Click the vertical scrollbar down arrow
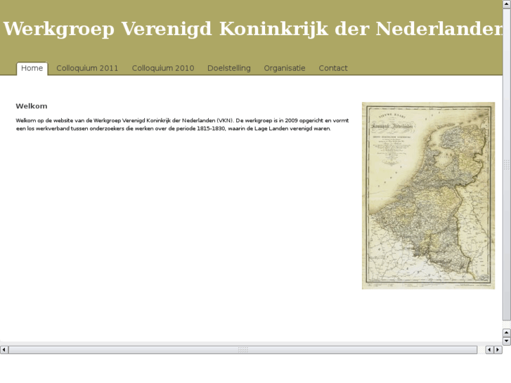The width and height of the screenshot is (511, 383). (507, 341)
